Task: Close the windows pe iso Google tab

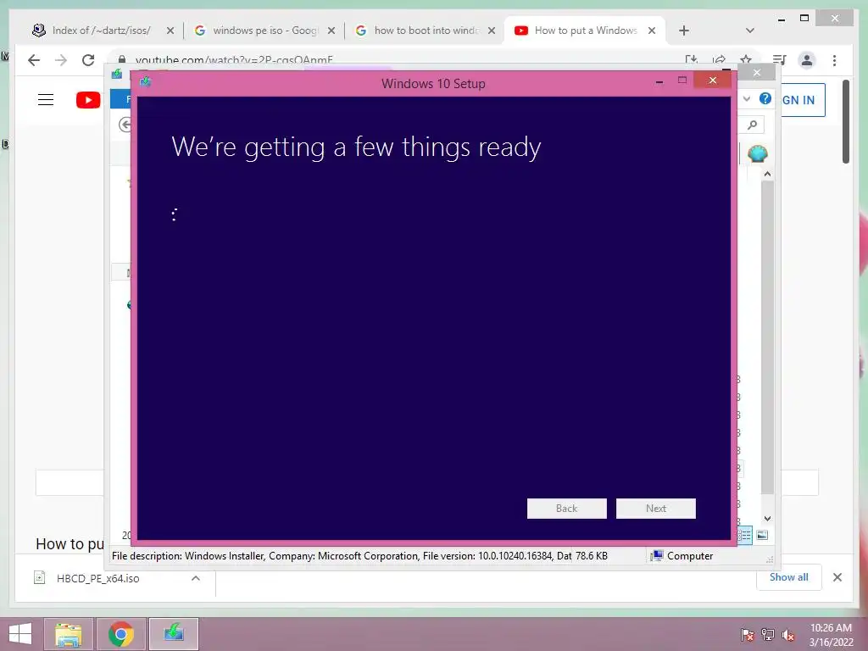Action: coord(331,31)
